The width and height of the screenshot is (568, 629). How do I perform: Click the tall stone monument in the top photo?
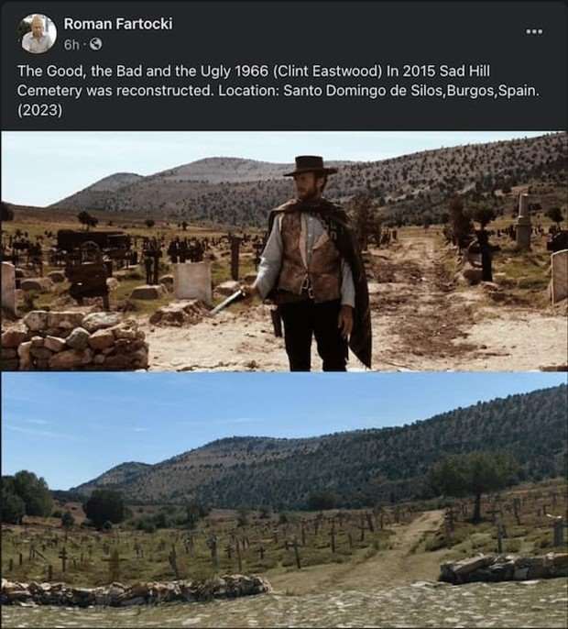[x=523, y=220]
